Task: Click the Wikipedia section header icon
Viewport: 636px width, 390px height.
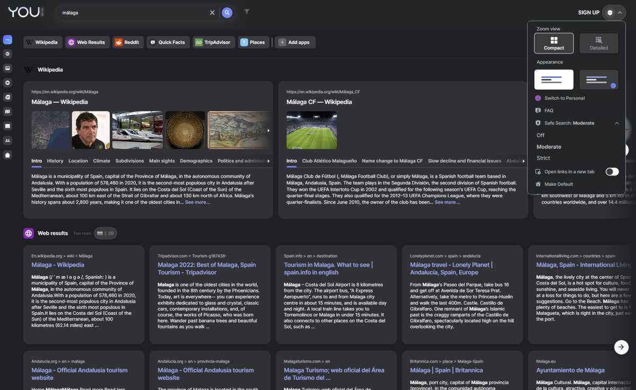Action: coord(29,69)
